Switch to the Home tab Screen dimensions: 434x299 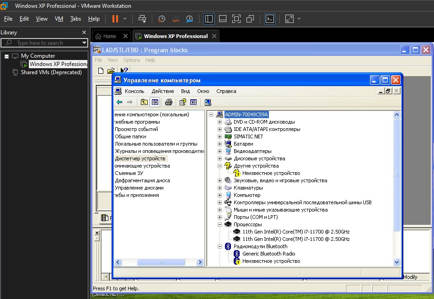click(x=109, y=36)
